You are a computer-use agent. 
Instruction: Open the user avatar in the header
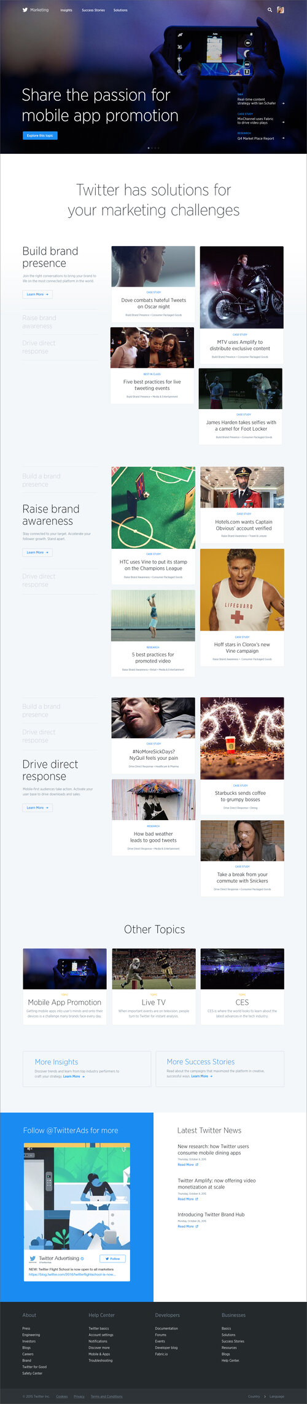(x=281, y=10)
